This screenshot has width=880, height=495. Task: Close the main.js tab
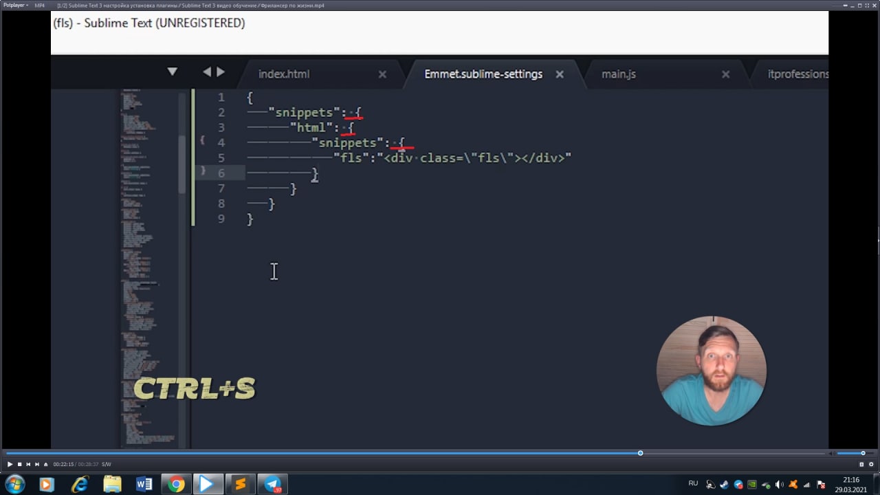(725, 74)
